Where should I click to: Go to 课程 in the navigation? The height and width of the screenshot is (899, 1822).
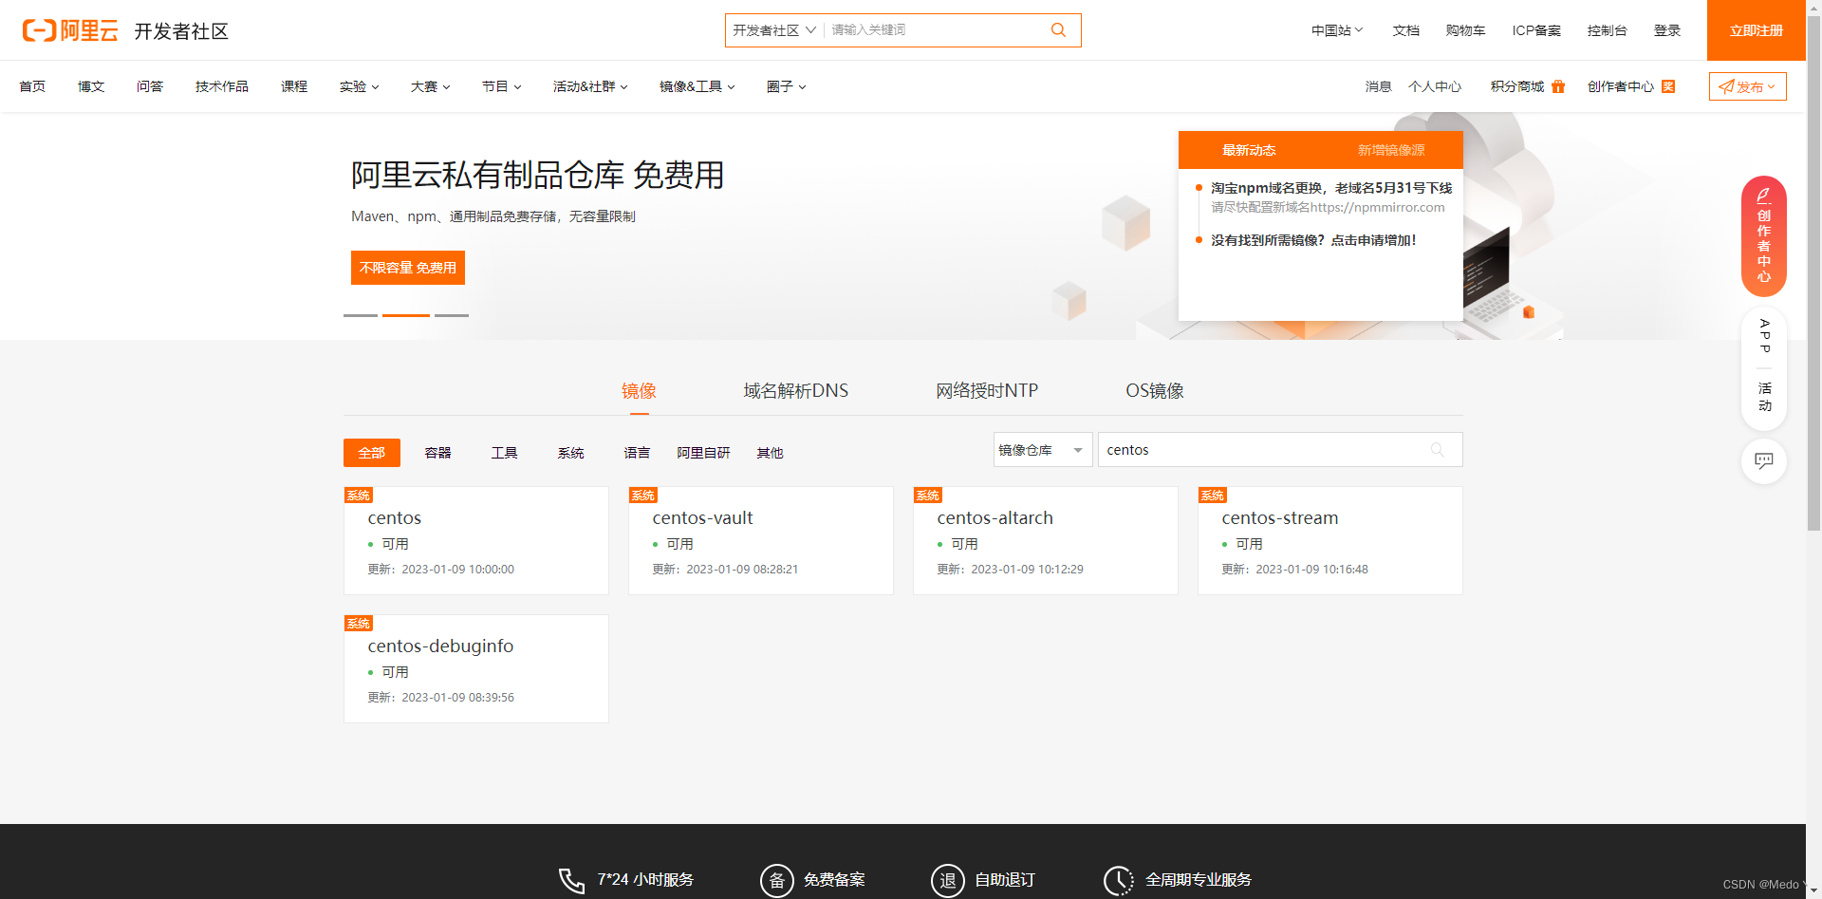pos(294,86)
